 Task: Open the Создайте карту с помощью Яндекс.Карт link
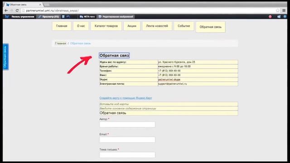coord(126,98)
